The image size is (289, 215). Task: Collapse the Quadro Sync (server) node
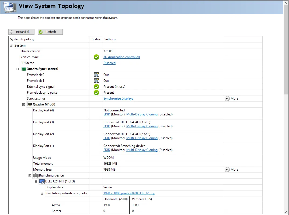coord(18,69)
